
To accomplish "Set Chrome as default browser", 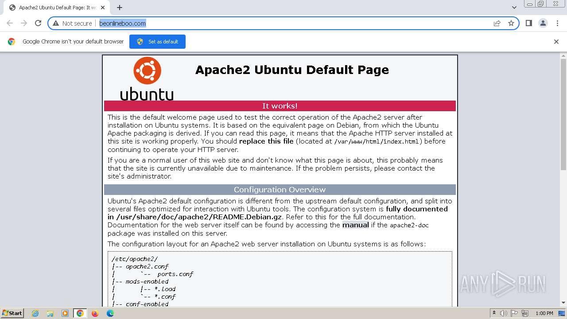I will pyautogui.click(x=157, y=42).
